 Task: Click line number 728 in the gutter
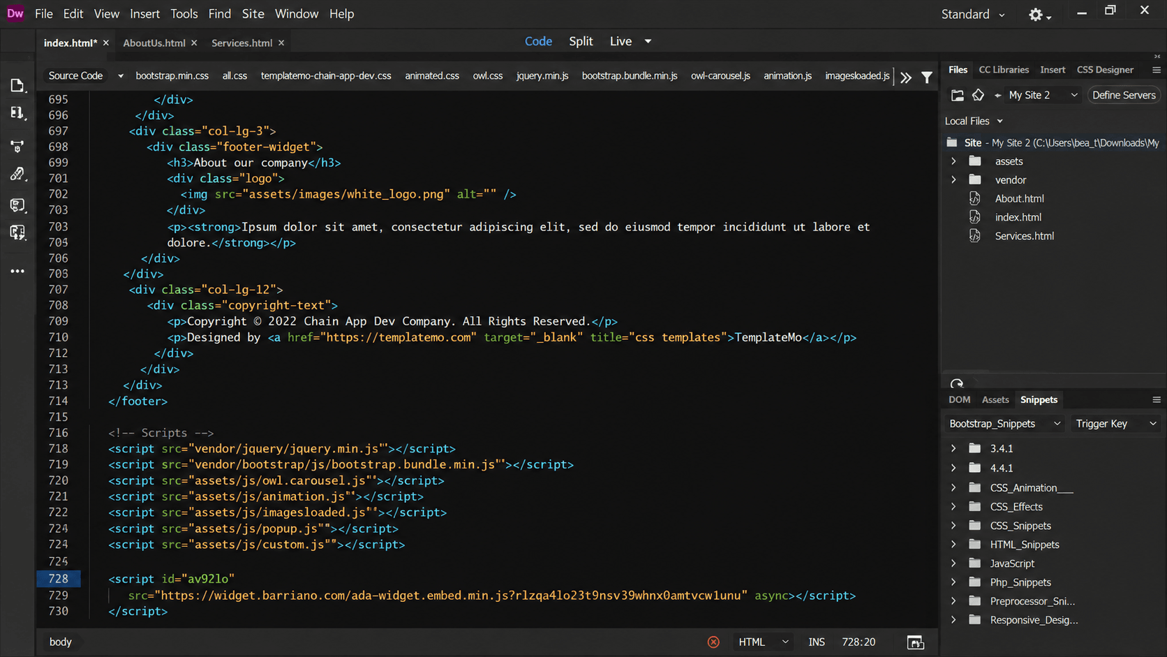point(59,579)
